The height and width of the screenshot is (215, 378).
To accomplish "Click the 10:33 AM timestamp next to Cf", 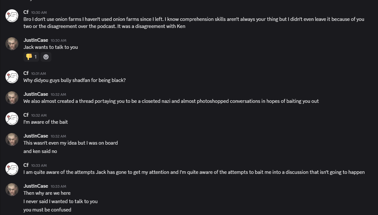I will 39,166.
